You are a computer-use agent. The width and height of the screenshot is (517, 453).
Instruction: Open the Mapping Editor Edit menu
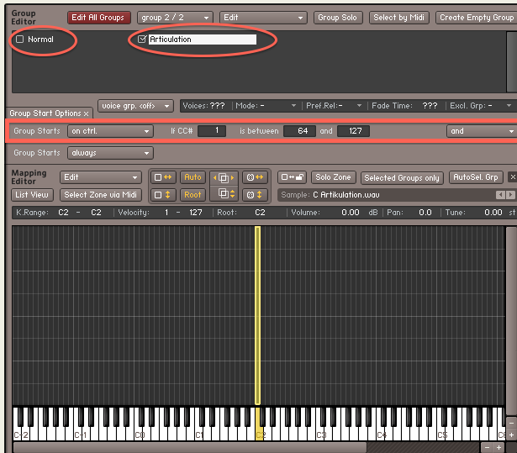point(101,177)
